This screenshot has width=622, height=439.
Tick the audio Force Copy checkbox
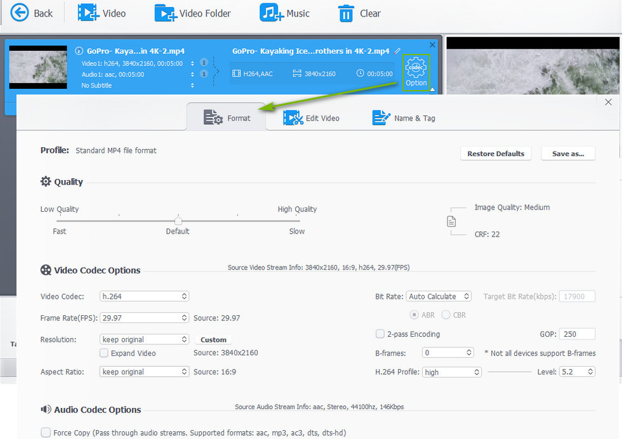(x=46, y=432)
